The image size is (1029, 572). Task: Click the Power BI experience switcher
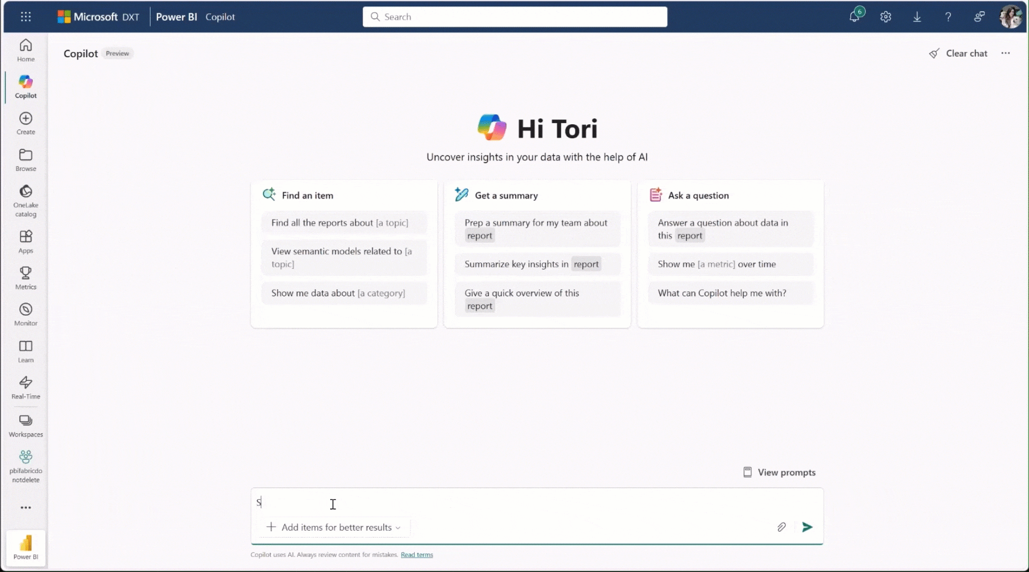(x=26, y=547)
